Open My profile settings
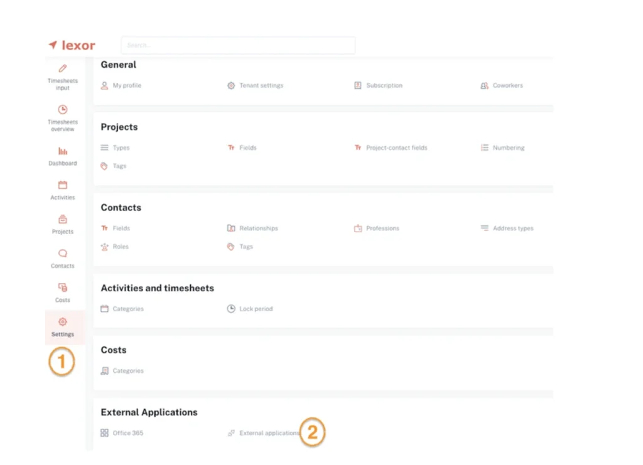The width and height of the screenshot is (643, 465). point(126,85)
